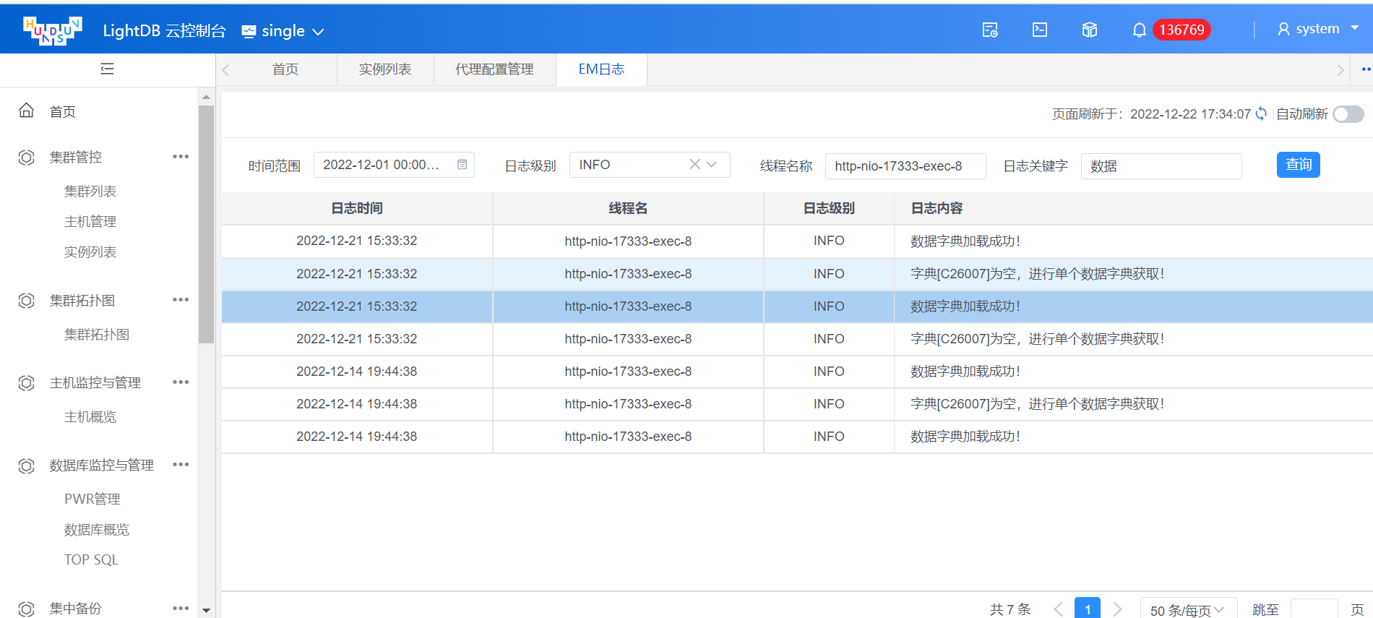Open 集群列表 in the sidebar
This screenshot has width=1373, height=618.
[x=90, y=191]
